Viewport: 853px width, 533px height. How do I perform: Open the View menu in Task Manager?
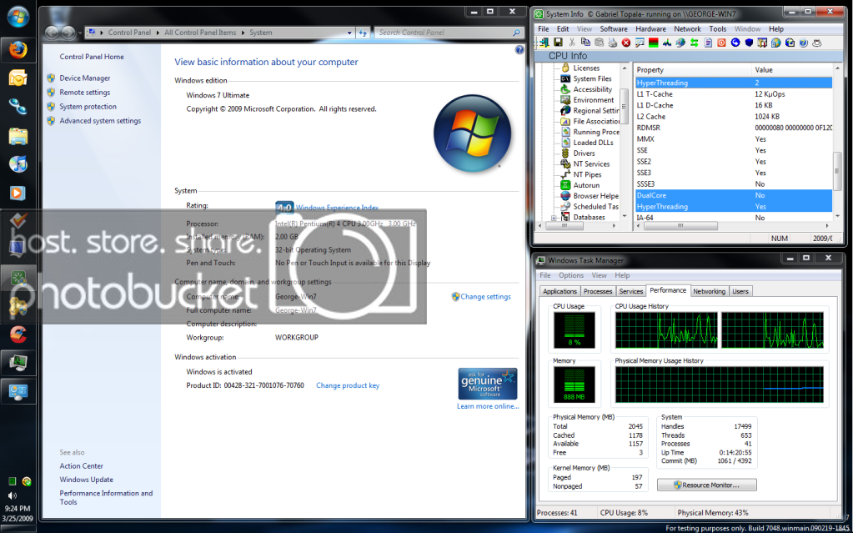(599, 275)
